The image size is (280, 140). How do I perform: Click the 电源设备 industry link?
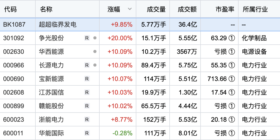pos(254,52)
